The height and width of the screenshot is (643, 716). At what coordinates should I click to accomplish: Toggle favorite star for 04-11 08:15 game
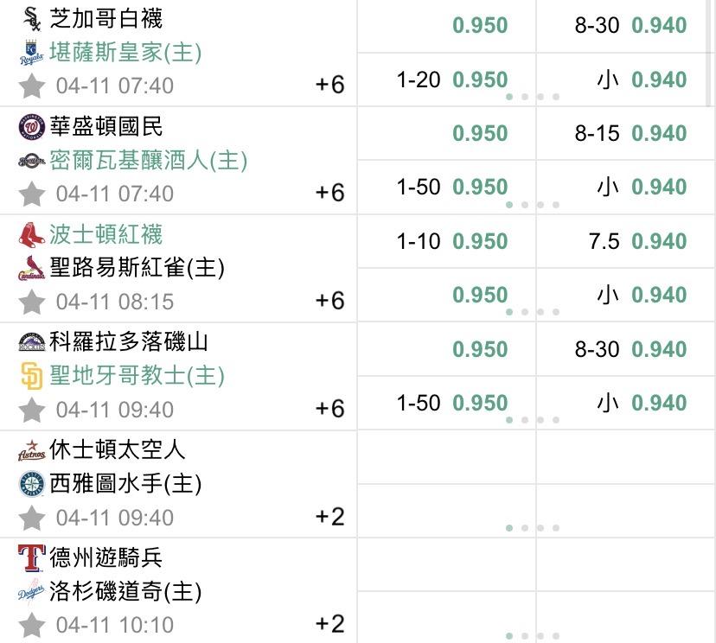coord(32,302)
